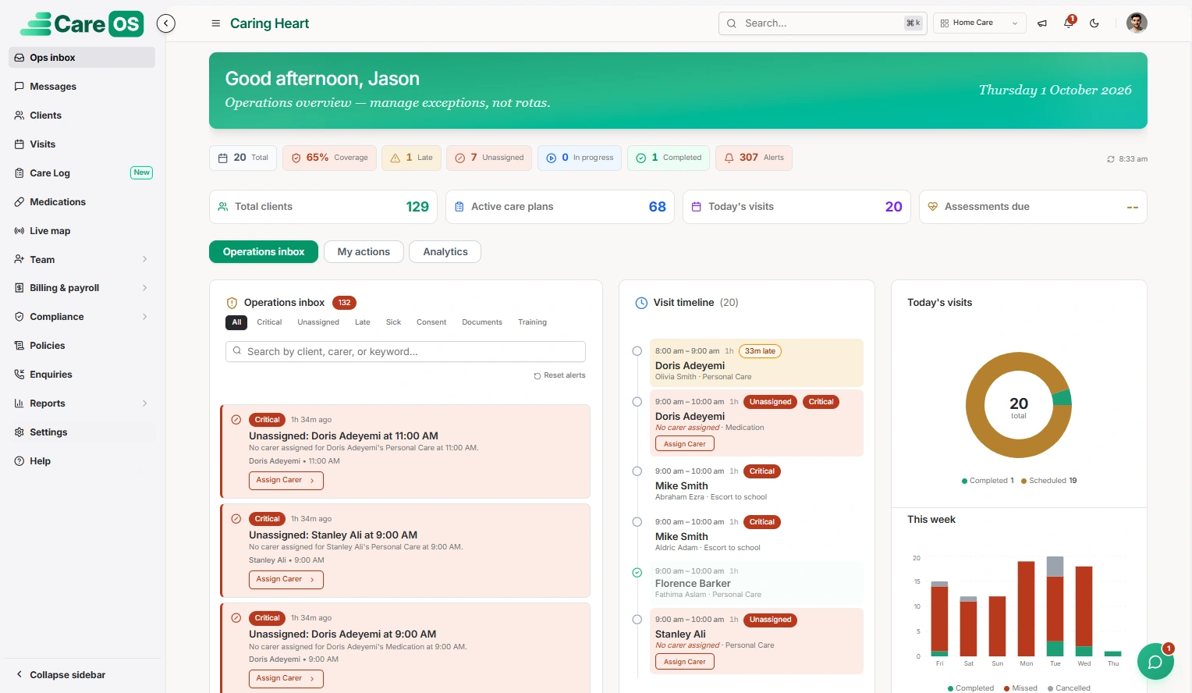Click the search by client or carer field
Image resolution: width=1192 pixels, height=693 pixels.
406,352
